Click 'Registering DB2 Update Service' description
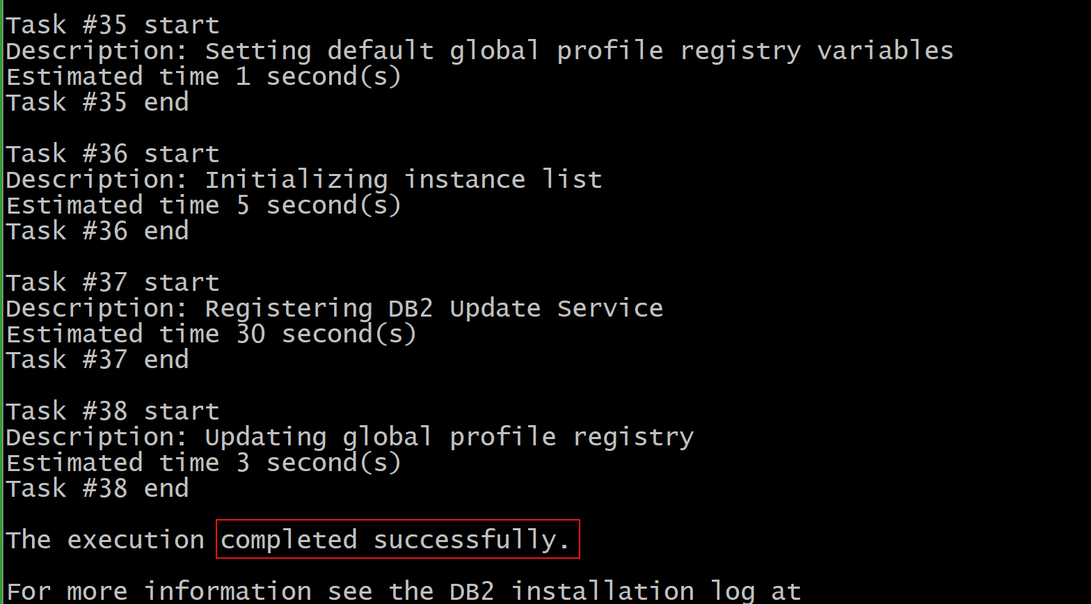The image size is (1091, 604). [434, 308]
